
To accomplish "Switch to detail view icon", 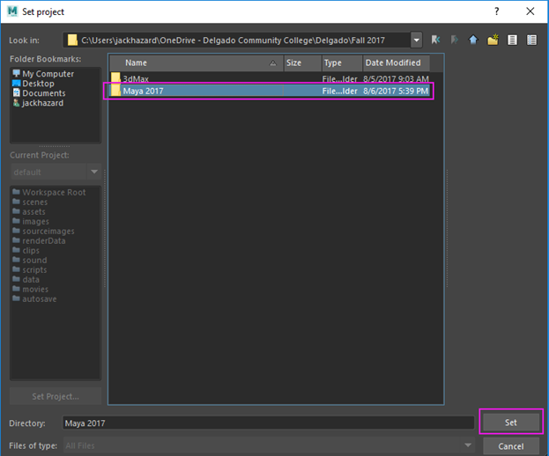I will click(x=531, y=40).
